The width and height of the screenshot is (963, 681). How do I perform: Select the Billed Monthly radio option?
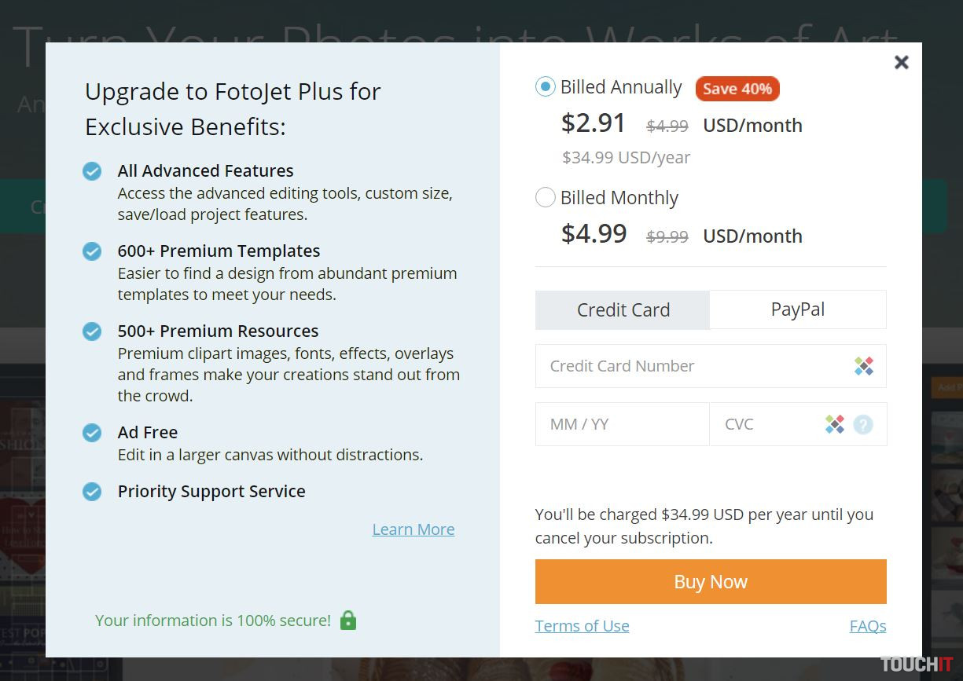click(545, 198)
